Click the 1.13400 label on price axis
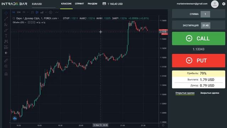The width and height of the screenshot is (227, 128). pyautogui.click(x=163, y=21)
